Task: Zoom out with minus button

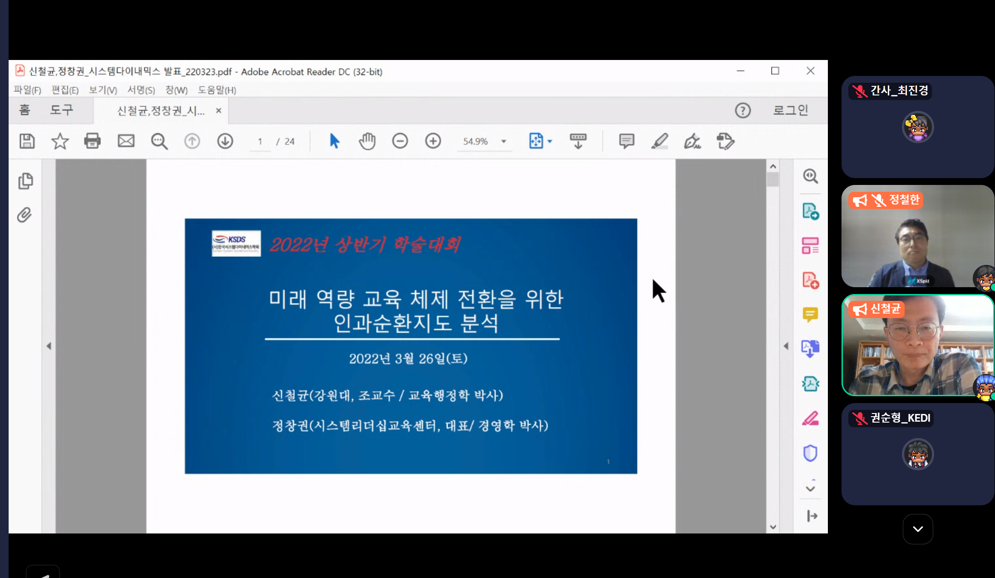Action: 400,141
